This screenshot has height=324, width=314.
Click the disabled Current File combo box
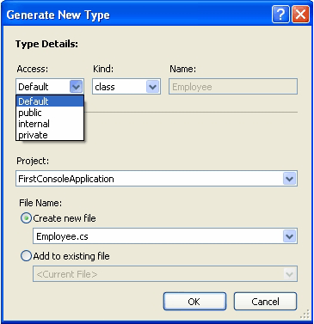tap(165, 274)
